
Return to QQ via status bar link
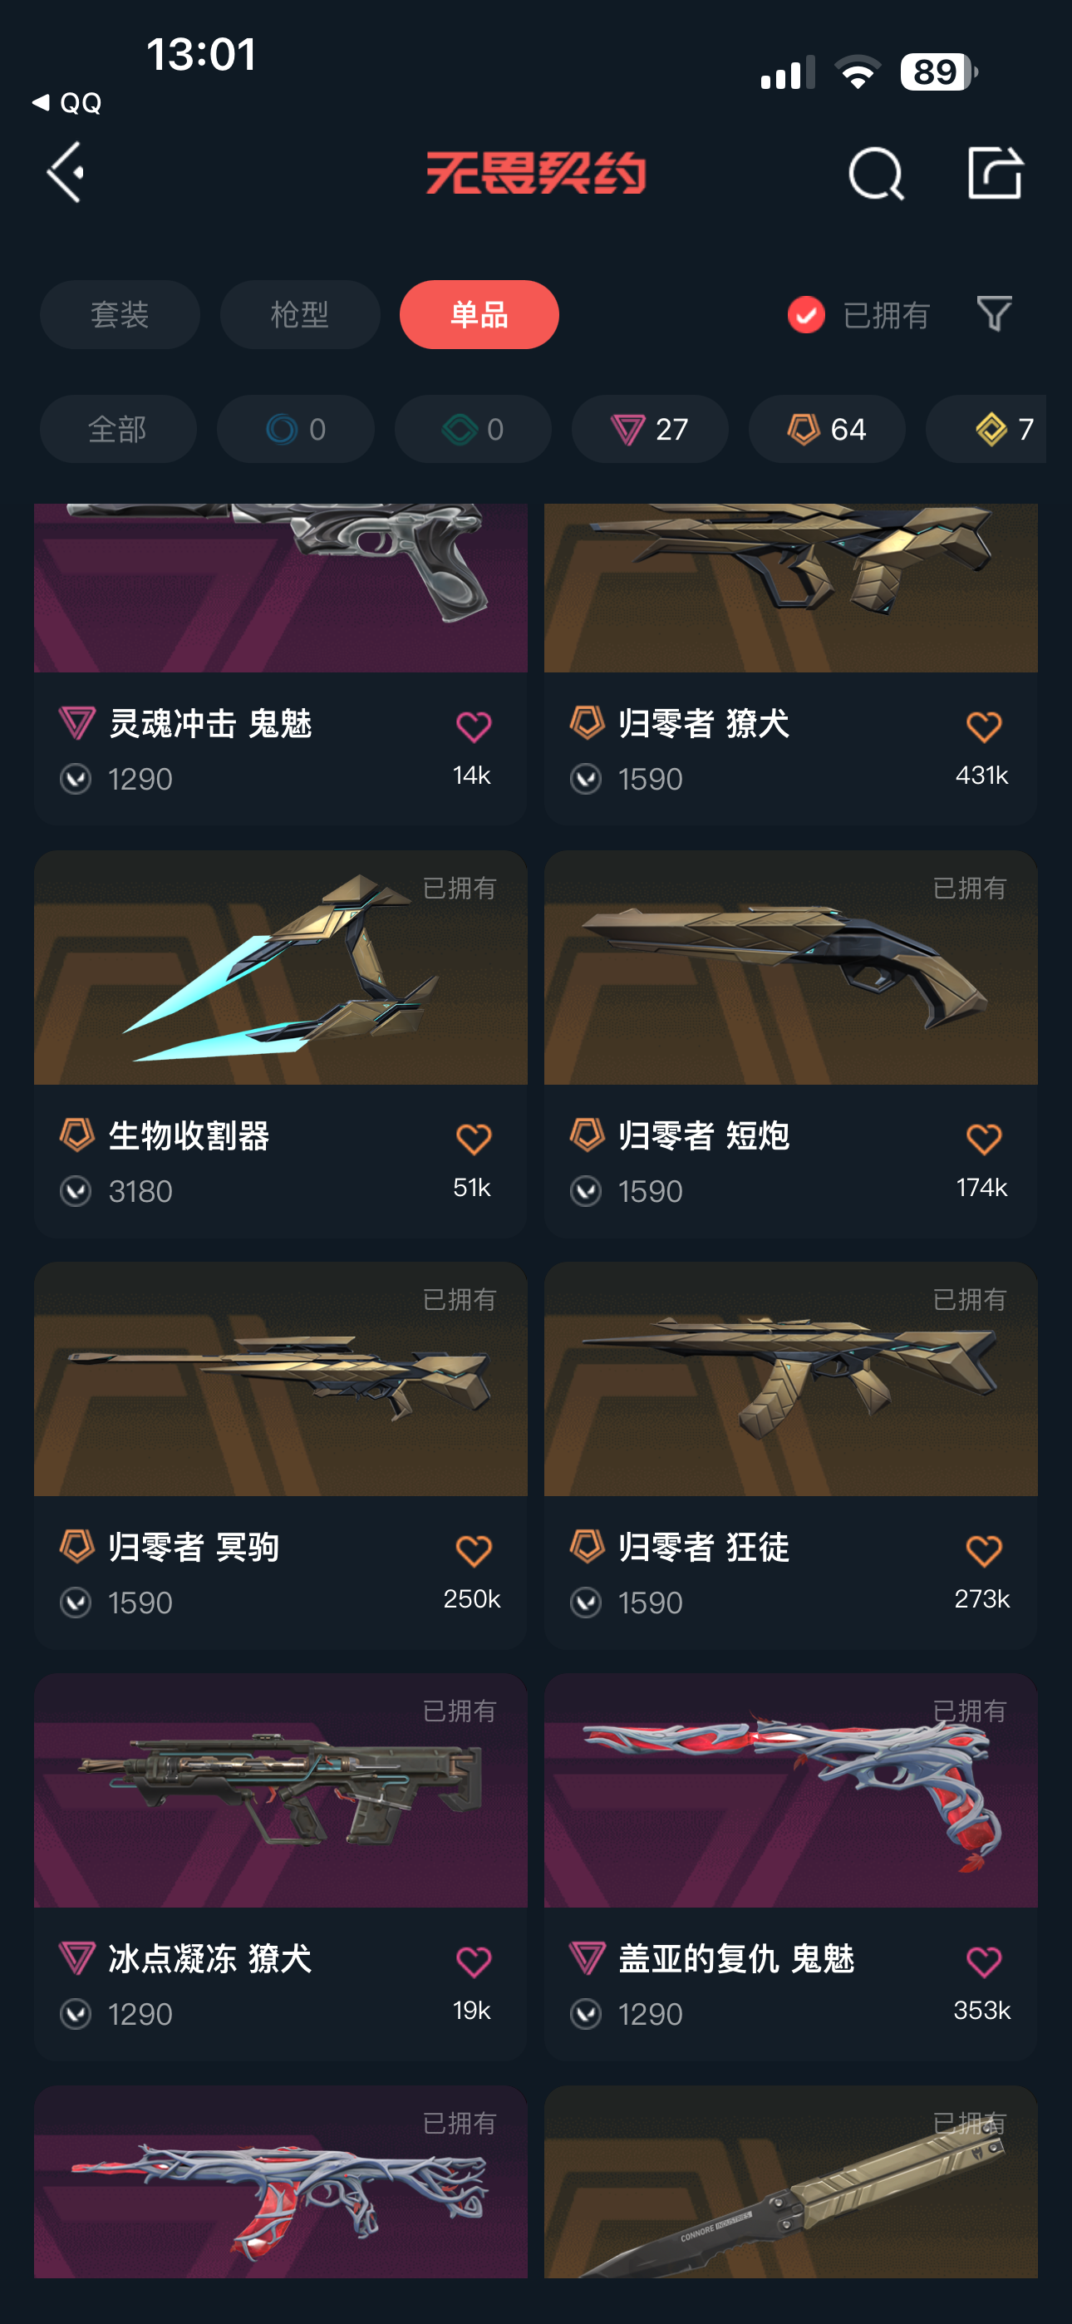coord(66,103)
